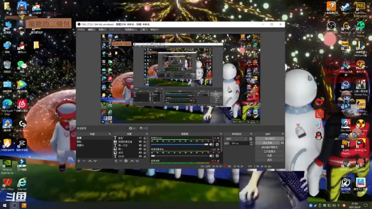Screen dimensions: 372x209
Task: Open the scene transition properties gear
Action: click(251, 139)
